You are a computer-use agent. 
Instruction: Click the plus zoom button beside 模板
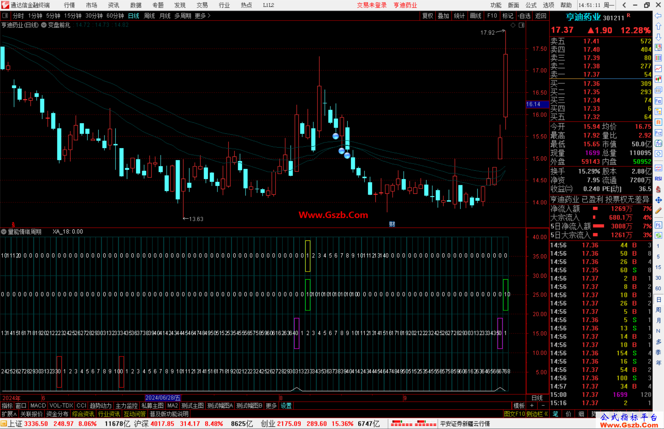click(x=532, y=406)
